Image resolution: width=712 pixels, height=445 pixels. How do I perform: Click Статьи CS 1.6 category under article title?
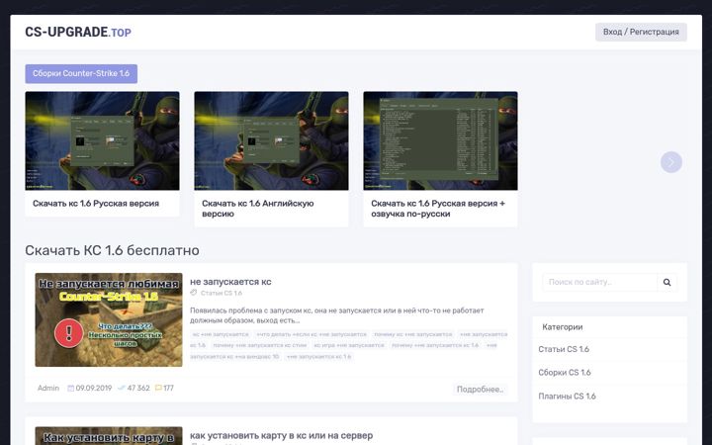click(222, 293)
